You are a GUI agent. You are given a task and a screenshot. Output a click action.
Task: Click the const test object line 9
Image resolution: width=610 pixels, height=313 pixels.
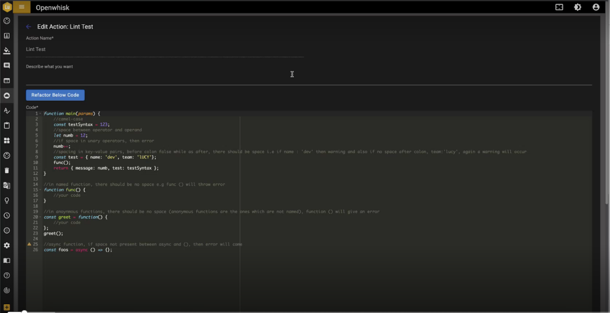[105, 157]
